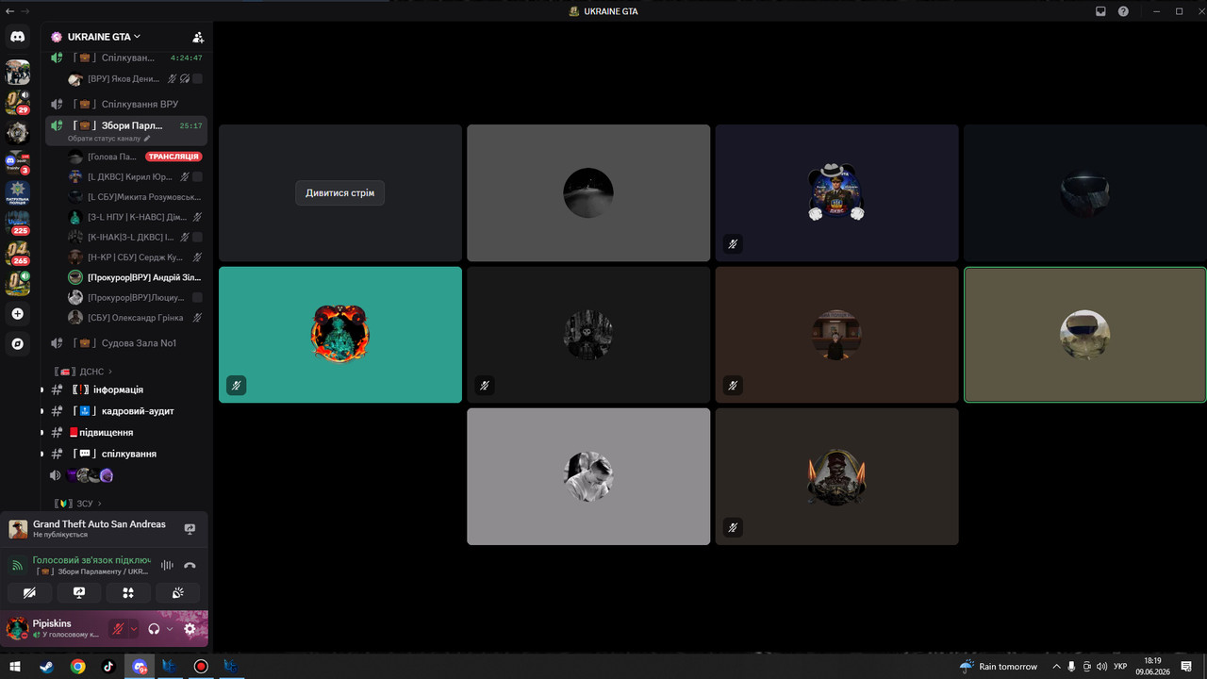1207x679 pixels.
Task: Collapse the ДСНС channel category
Action: pyautogui.click(x=83, y=372)
